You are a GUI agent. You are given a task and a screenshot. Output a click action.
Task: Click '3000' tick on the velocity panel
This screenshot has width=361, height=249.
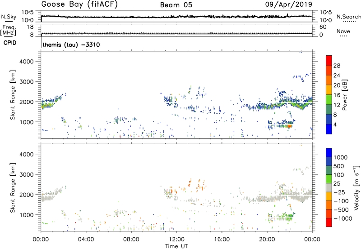coord(27,174)
